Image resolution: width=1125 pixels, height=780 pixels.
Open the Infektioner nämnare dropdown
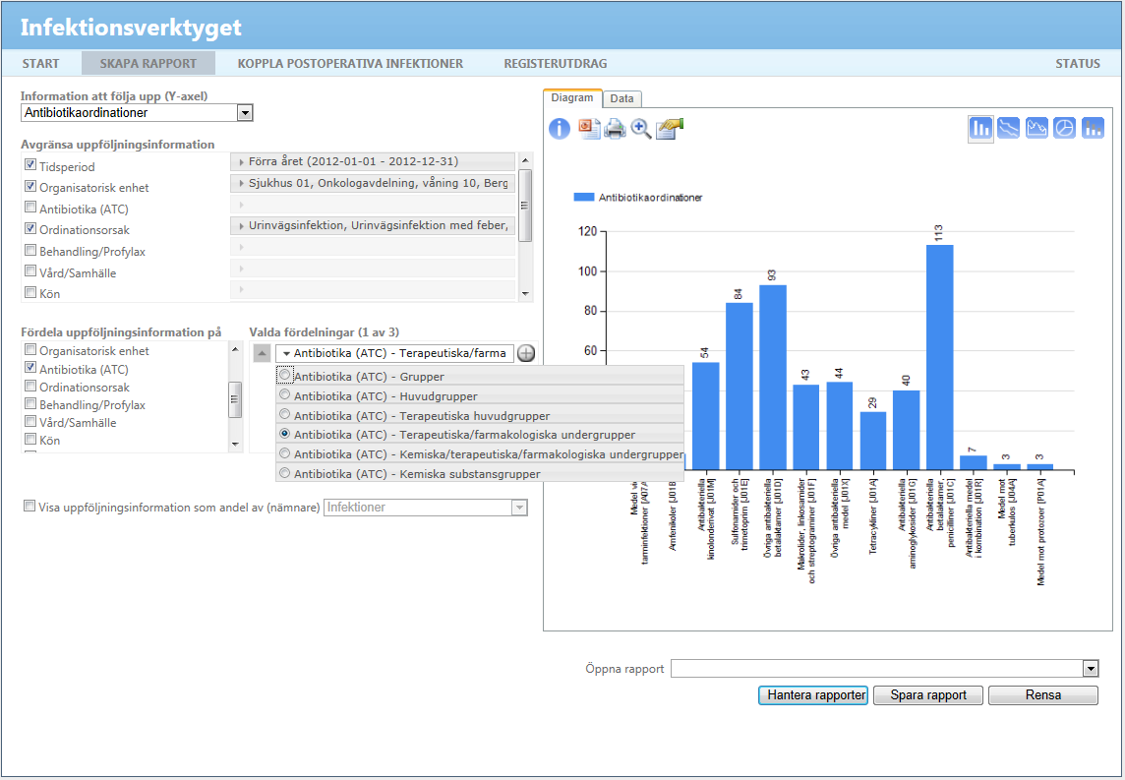518,508
